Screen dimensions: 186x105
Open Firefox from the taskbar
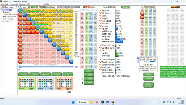97,102
